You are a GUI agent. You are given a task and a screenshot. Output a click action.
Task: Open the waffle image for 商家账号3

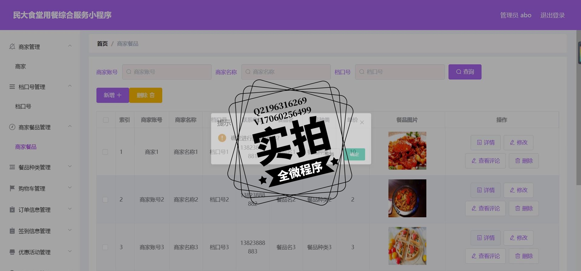pos(407,246)
